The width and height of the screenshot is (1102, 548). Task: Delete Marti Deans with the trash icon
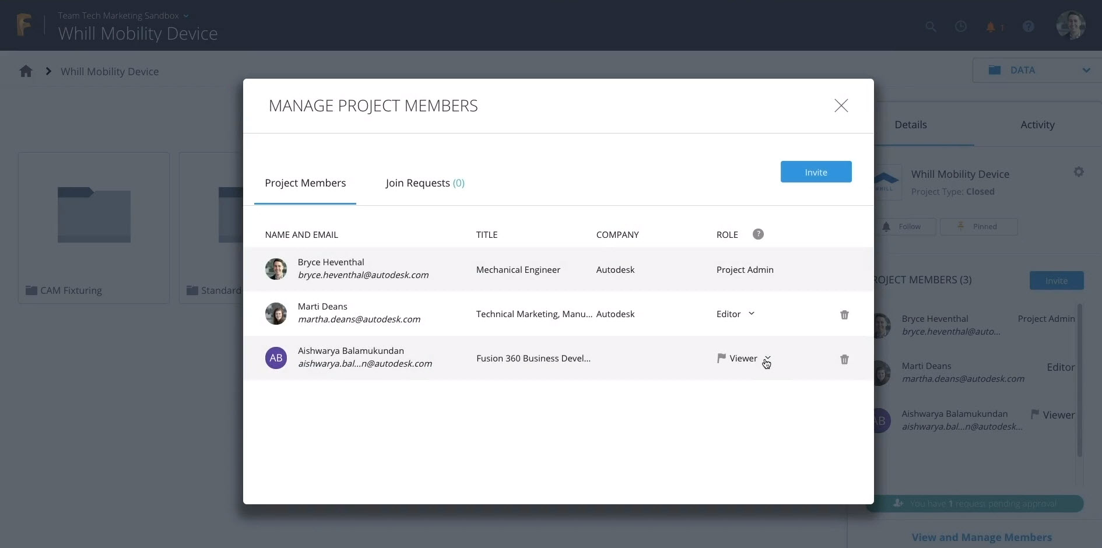(844, 315)
